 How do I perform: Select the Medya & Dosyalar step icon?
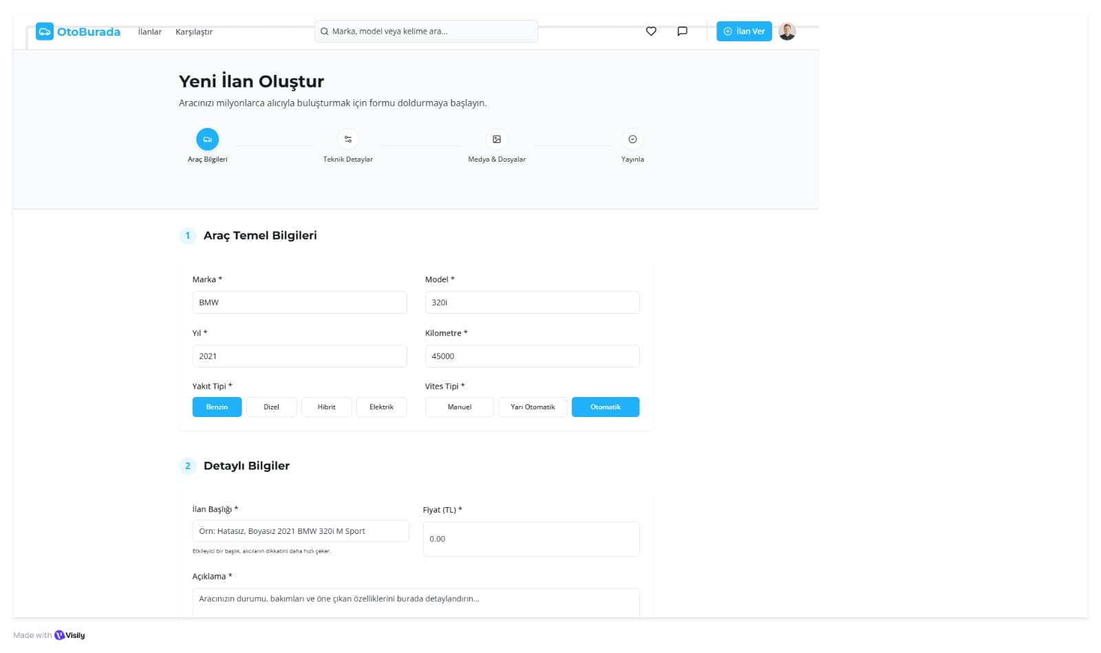[496, 140]
